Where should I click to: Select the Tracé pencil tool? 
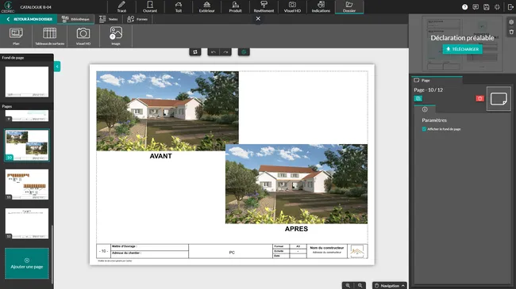click(x=121, y=6)
